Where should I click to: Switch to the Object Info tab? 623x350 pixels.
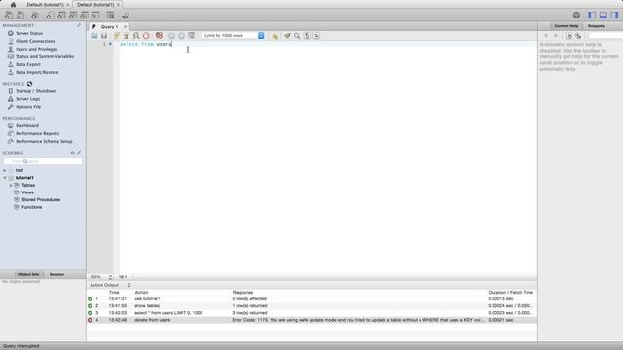pyautogui.click(x=28, y=274)
